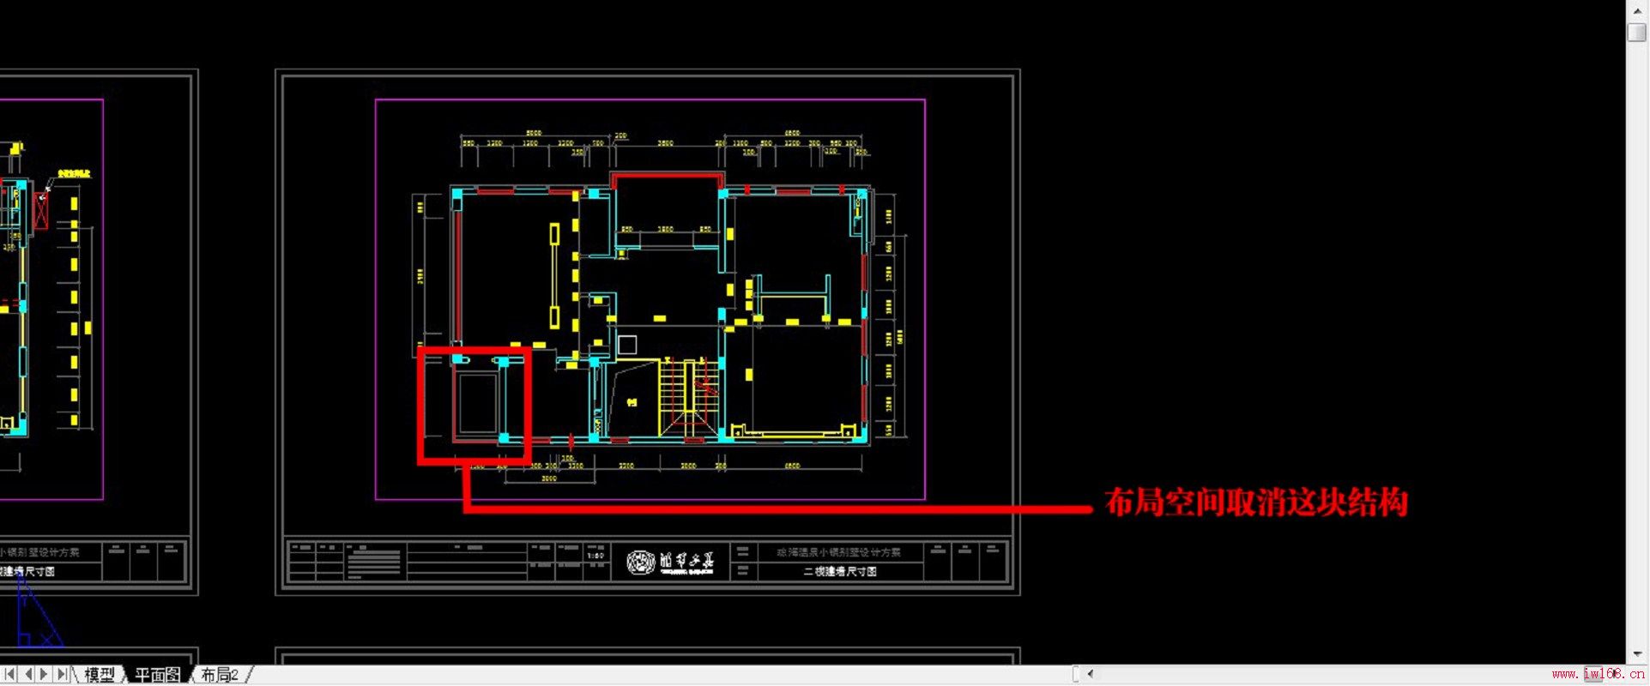
Task: Click the vertical scrollbar down arrow
Action: click(1637, 653)
